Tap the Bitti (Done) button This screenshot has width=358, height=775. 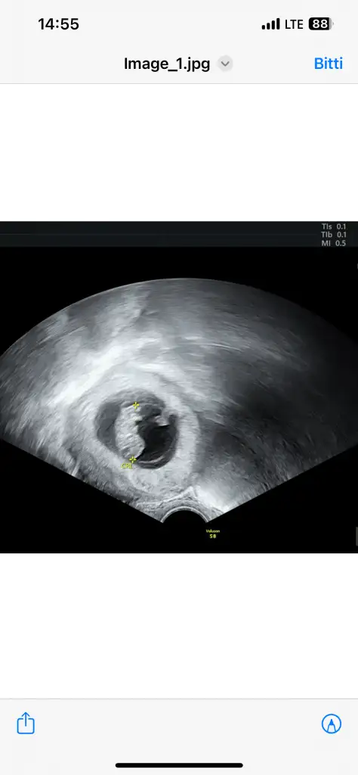[328, 64]
